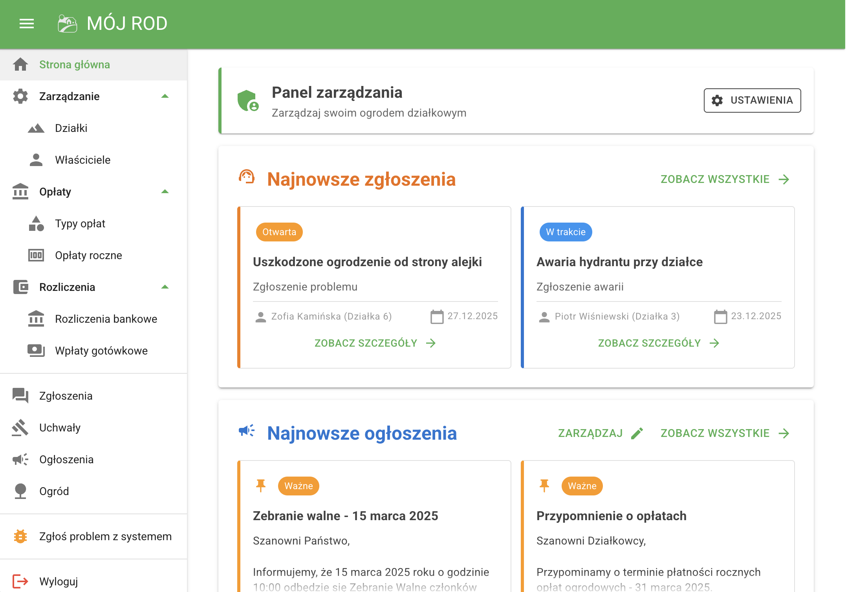Collapse the Opłaty section
This screenshot has width=846, height=592.
pyautogui.click(x=165, y=192)
